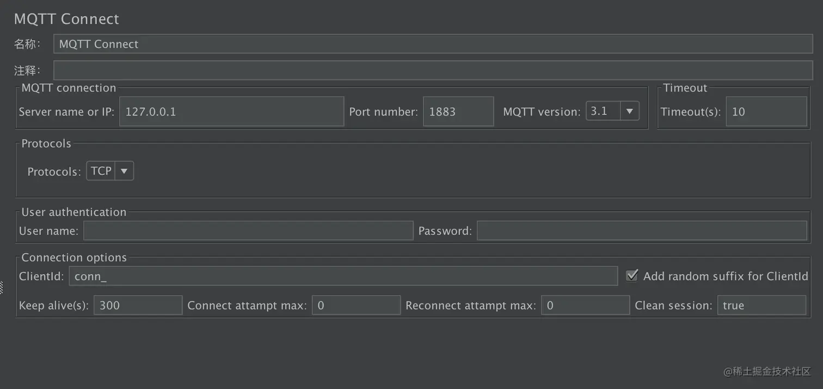Screen dimensions: 823x389
Task: Expand the MQTT version selector arrow
Action: point(630,111)
